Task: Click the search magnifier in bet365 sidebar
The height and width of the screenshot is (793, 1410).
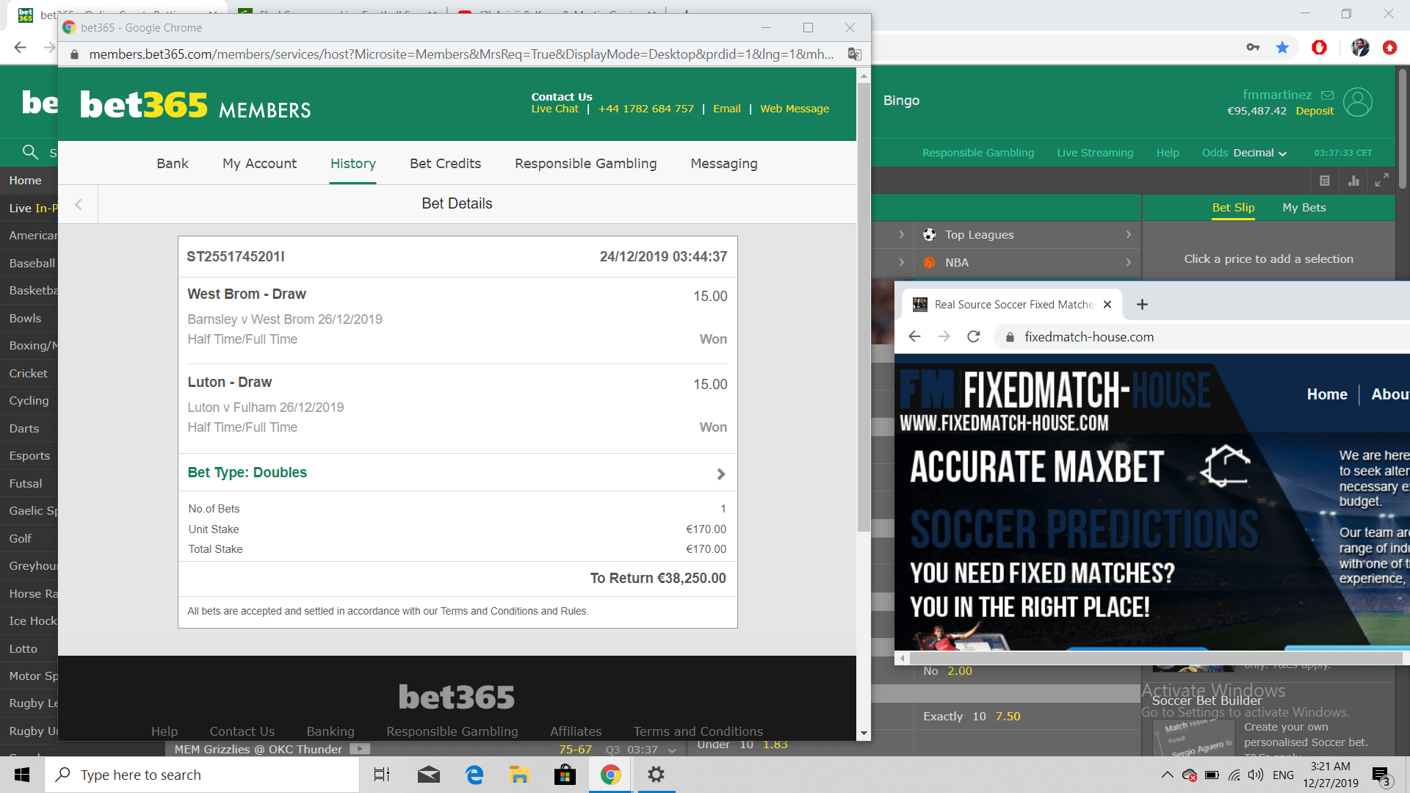Action: (30, 152)
